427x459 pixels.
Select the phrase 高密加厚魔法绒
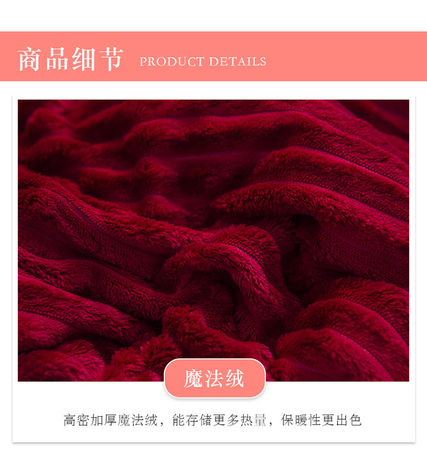(110, 420)
